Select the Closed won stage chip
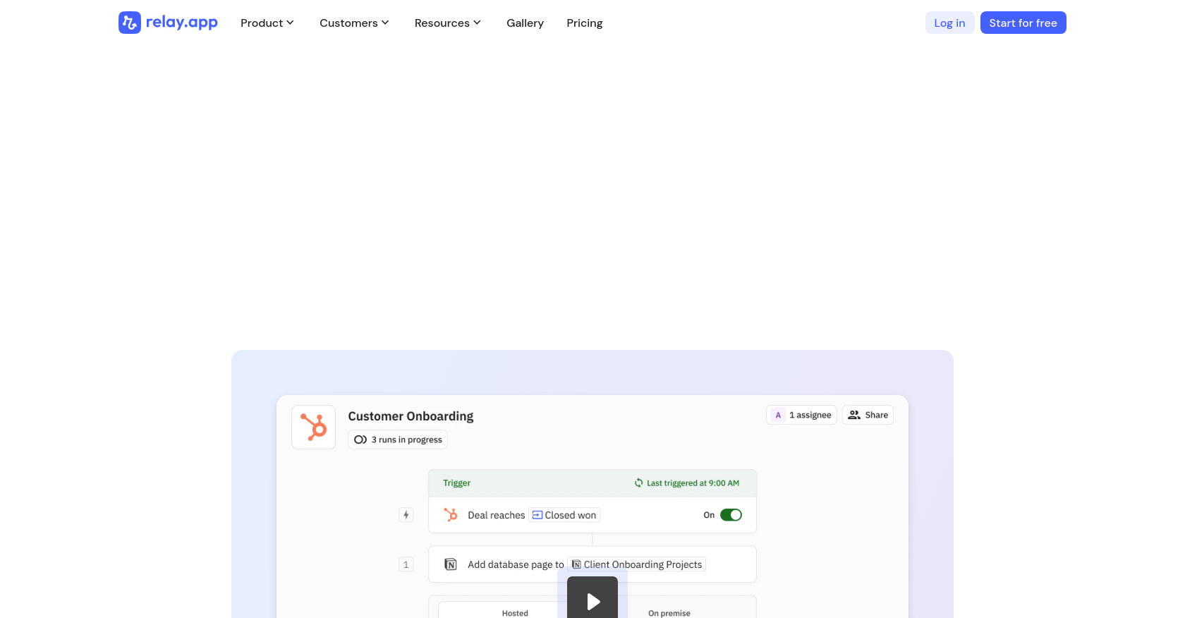The height and width of the screenshot is (618, 1185). 564,515
